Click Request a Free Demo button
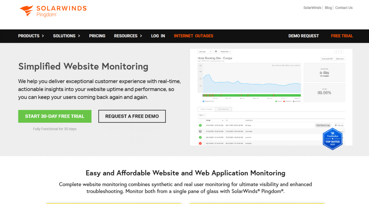 pos(132,116)
